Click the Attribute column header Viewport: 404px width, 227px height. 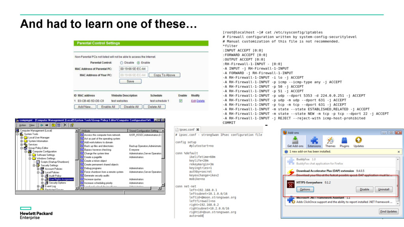[x=104, y=131]
